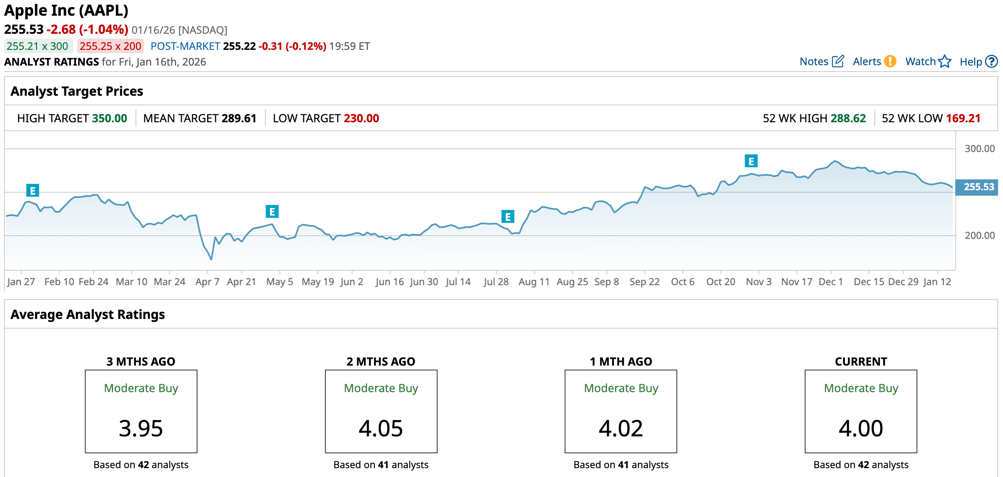Viewport: 1003px width, 477px height.
Task: Click the red ask 255.25 x 200 box
Action: (110, 46)
